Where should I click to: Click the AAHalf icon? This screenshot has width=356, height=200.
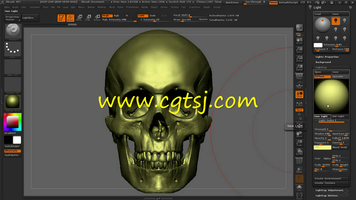pos(299,68)
